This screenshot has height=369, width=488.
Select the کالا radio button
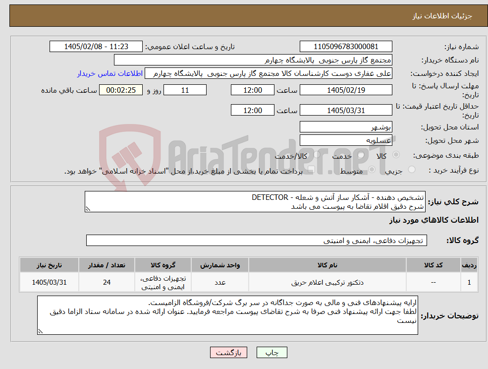pyautogui.click(x=396, y=155)
